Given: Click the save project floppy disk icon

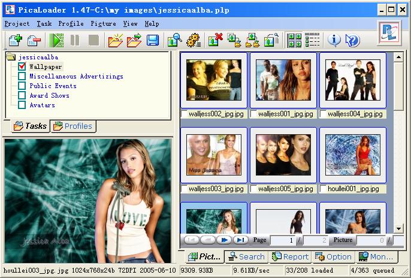Looking at the screenshot, I should pos(152,41).
